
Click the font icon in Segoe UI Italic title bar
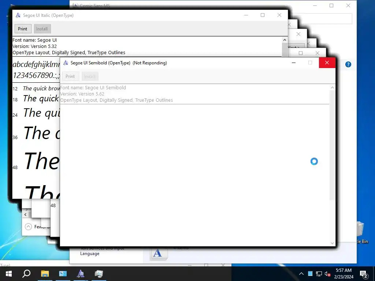click(18, 15)
